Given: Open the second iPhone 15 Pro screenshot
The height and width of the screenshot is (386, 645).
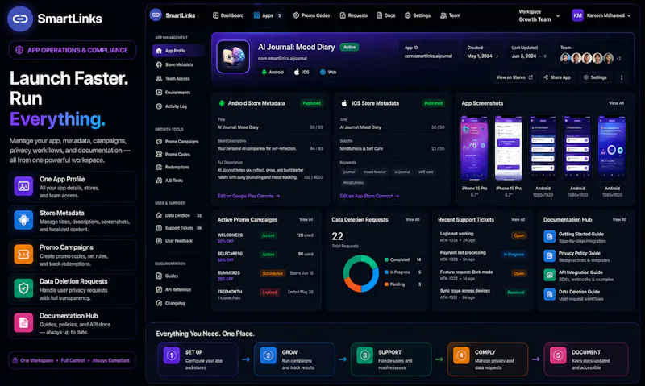Looking at the screenshot, I should (509, 148).
